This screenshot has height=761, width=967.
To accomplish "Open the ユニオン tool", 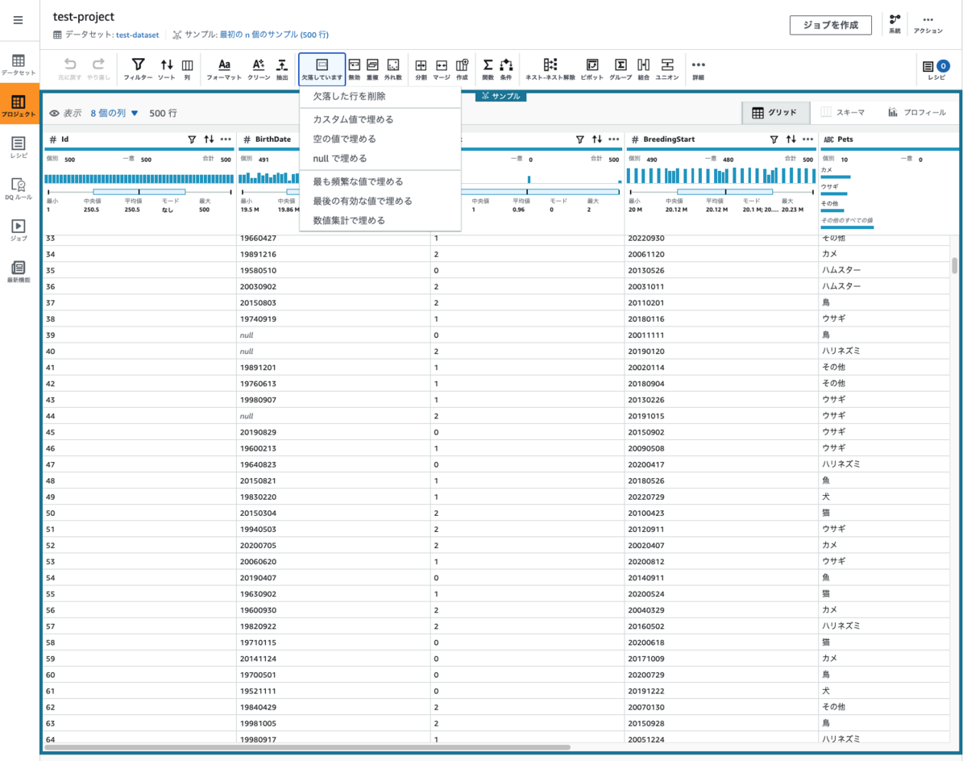I will pos(667,69).
